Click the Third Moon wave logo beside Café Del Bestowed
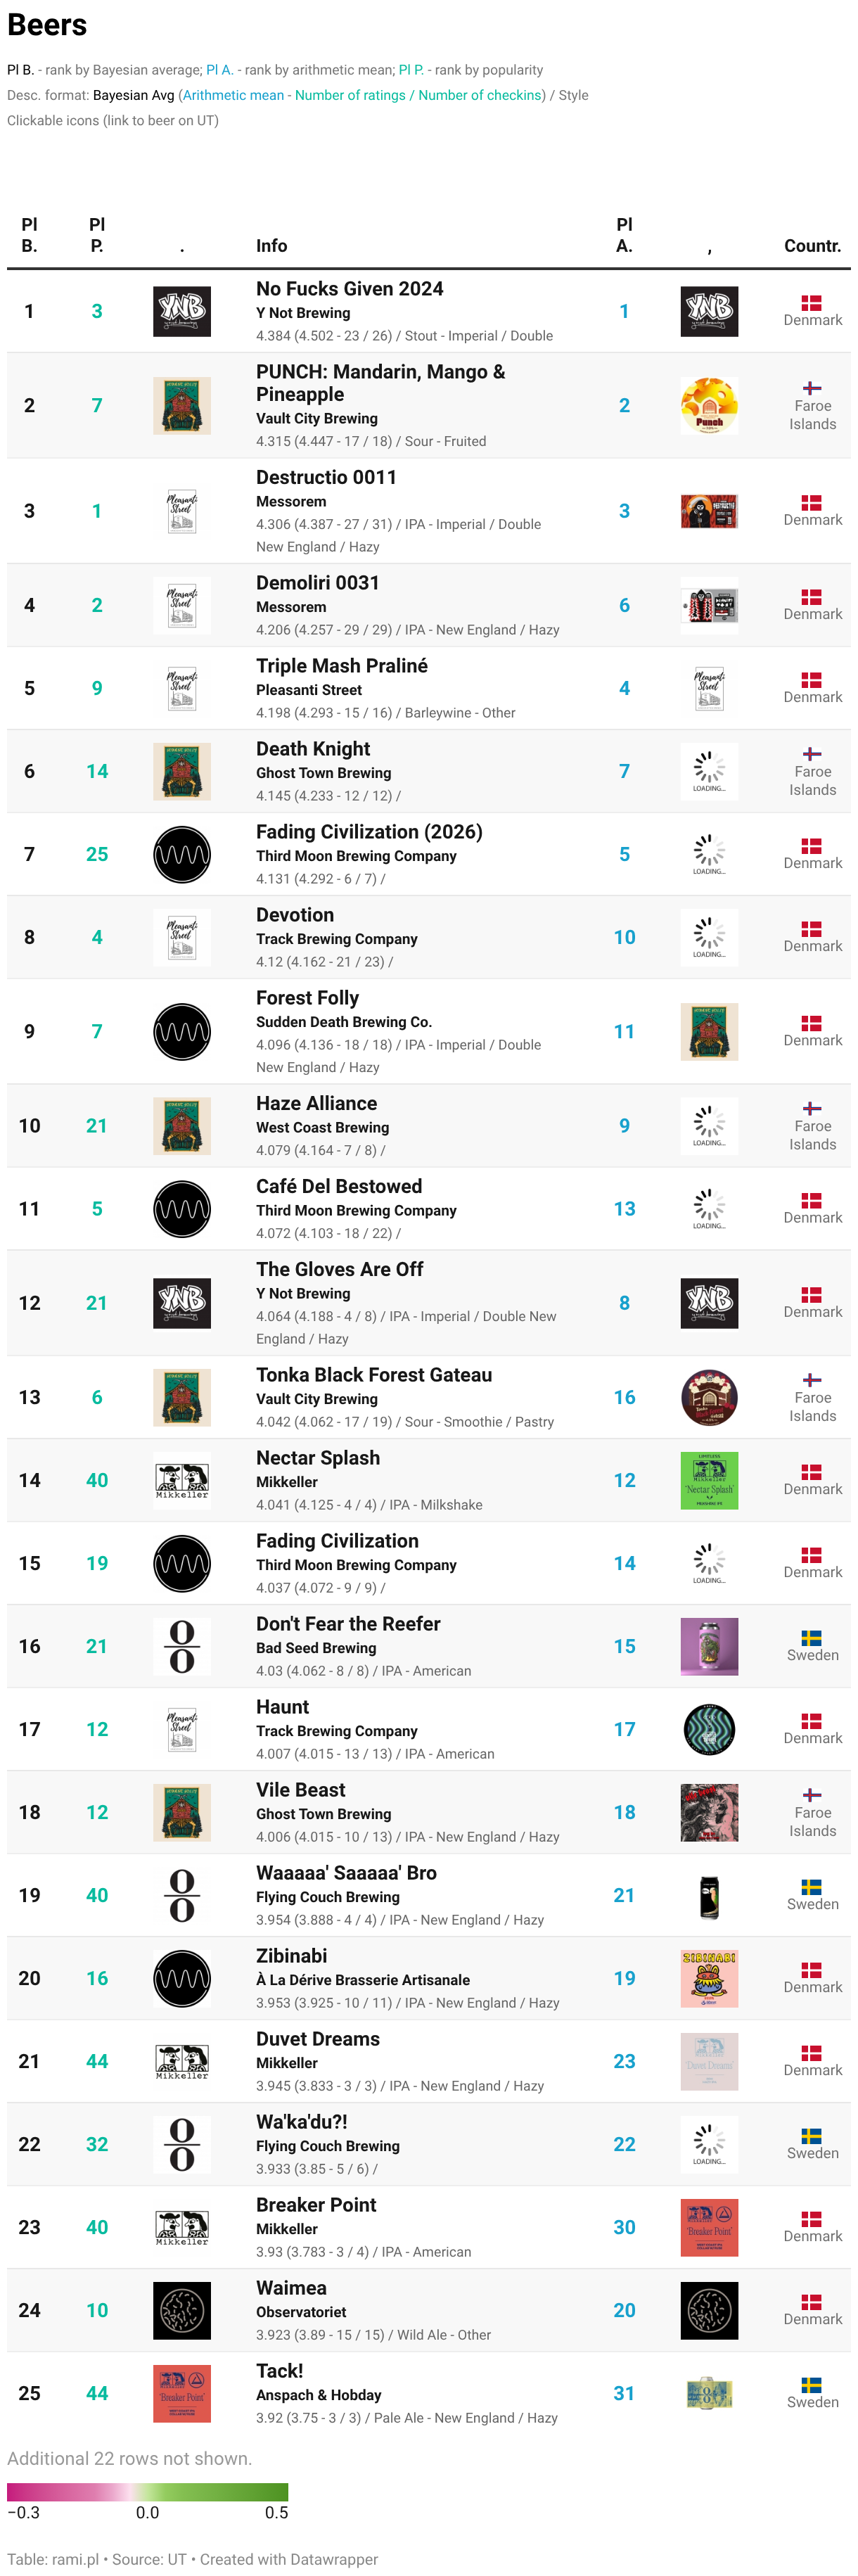 182,1208
